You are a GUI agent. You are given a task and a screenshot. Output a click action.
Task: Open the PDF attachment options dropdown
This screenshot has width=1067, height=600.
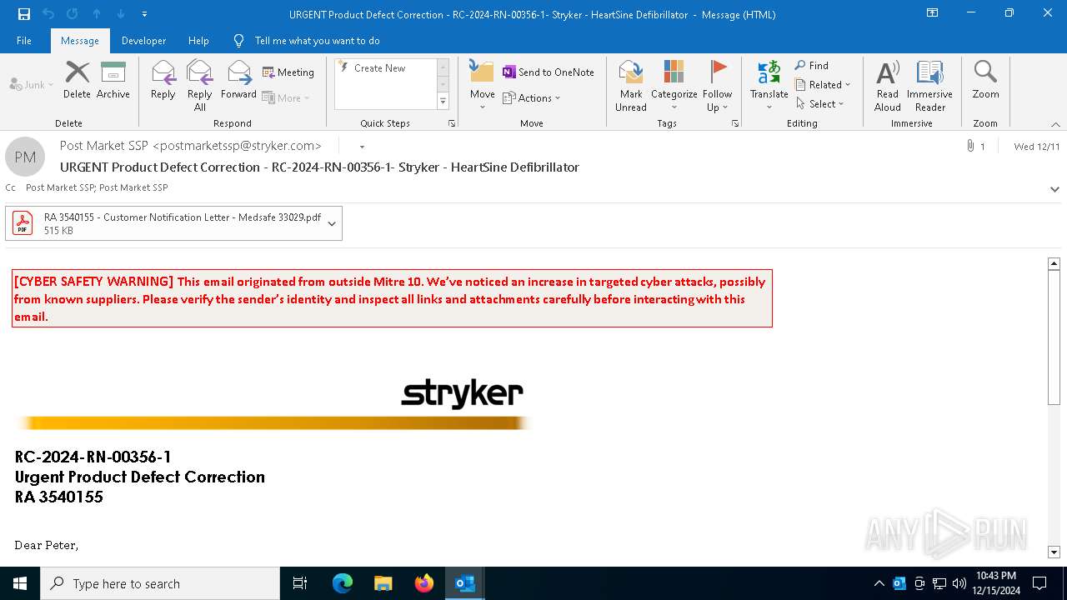pos(332,223)
